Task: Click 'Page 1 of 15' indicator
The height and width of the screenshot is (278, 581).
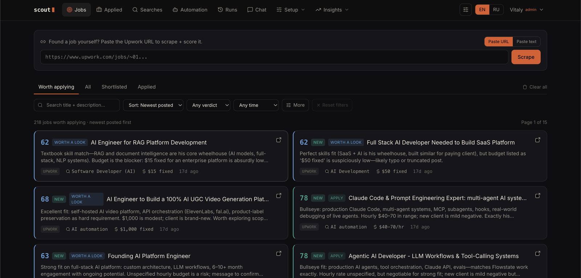Action: [x=534, y=122]
